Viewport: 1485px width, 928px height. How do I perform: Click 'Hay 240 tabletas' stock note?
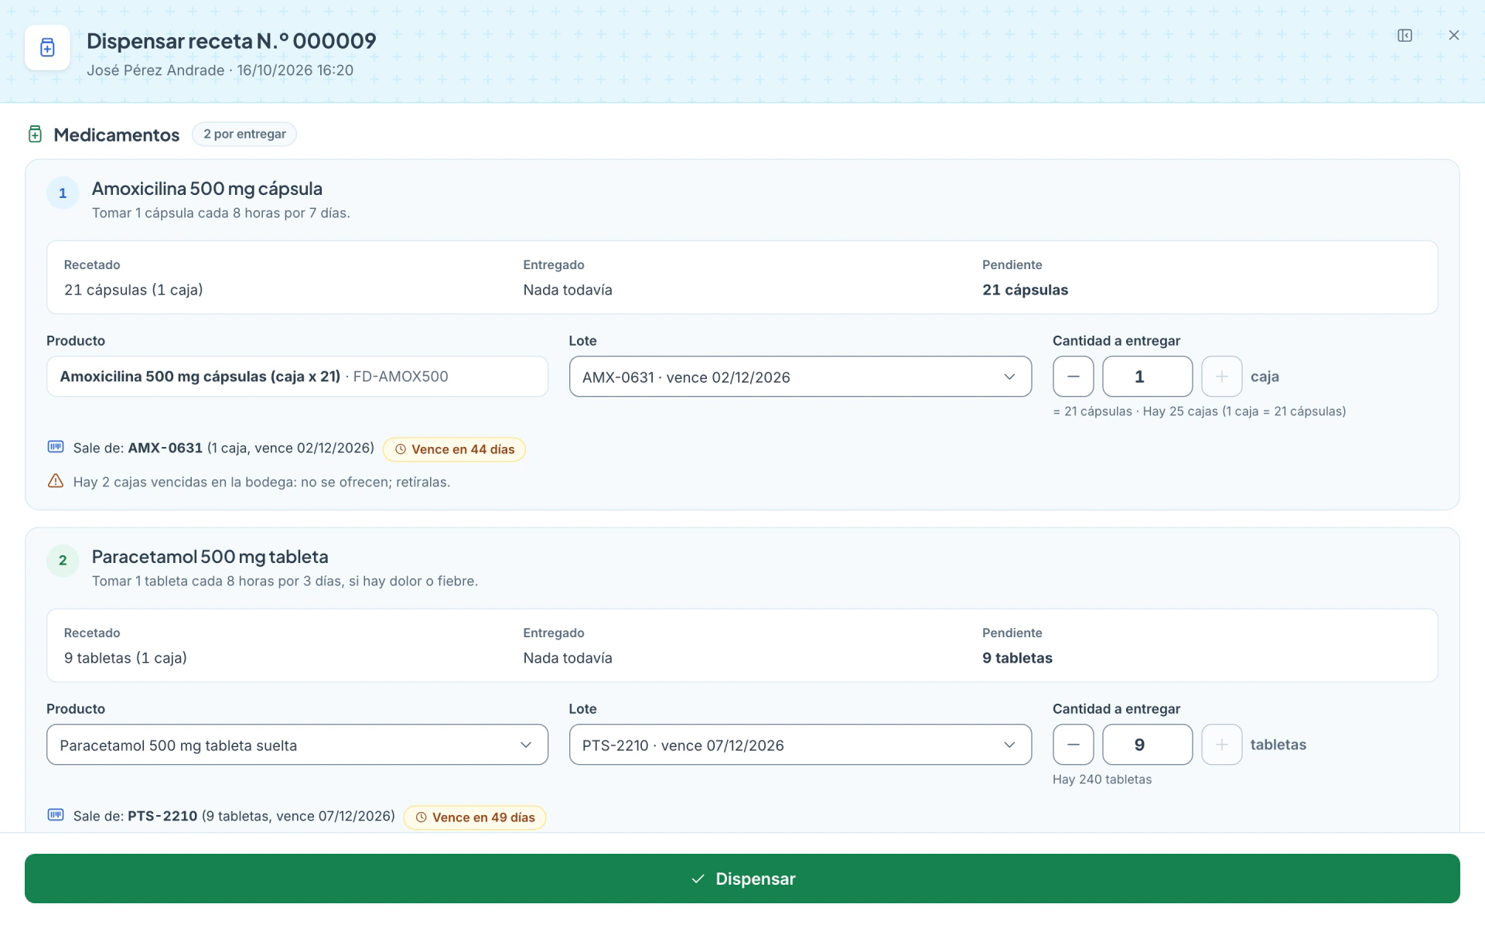click(x=1102, y=780)
